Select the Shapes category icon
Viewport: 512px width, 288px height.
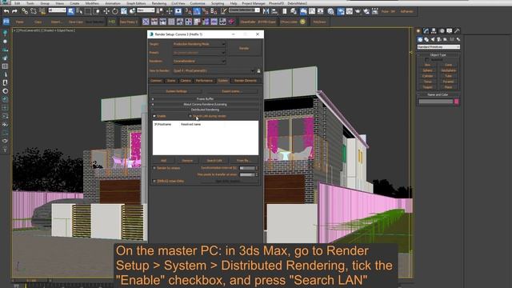[426, 39]
